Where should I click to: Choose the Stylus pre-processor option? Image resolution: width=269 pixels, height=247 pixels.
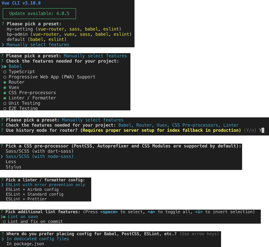click(13, 167)
